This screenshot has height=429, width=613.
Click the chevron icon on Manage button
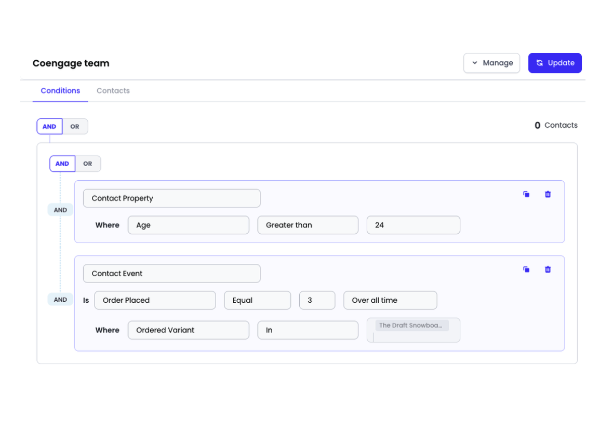coord(475,63)
